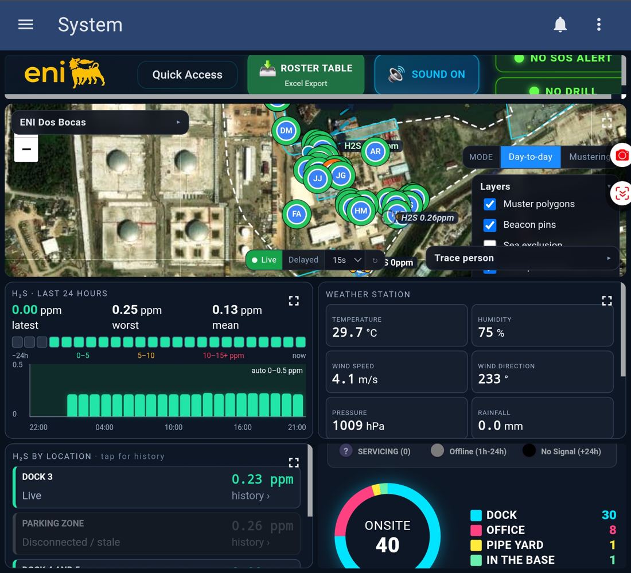Select the DM person pin on the map
This screenshot has height=573, width=631.
pyautogui.click(x=286, y=131)
